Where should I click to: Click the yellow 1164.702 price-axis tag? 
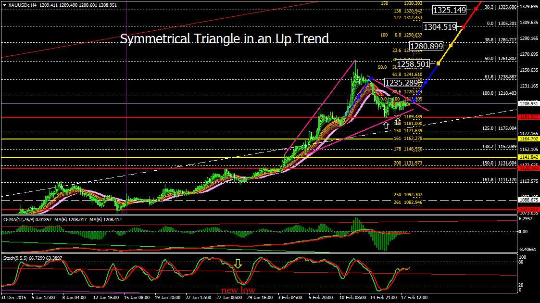(x=528, y=139)
